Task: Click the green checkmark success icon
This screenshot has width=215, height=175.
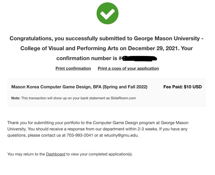Action: coord(107,13)
